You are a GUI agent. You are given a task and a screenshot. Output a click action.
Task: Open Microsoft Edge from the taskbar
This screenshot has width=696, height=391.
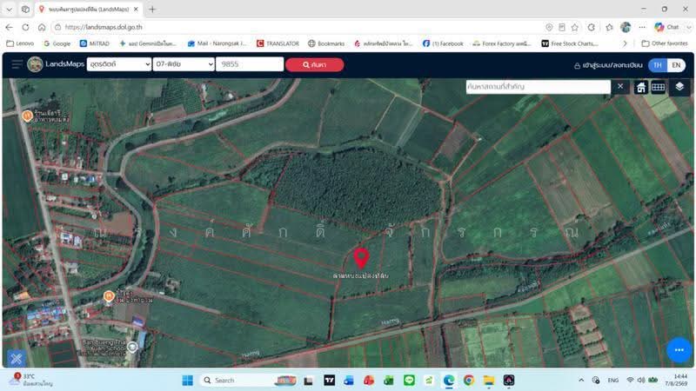click(449, 381)
